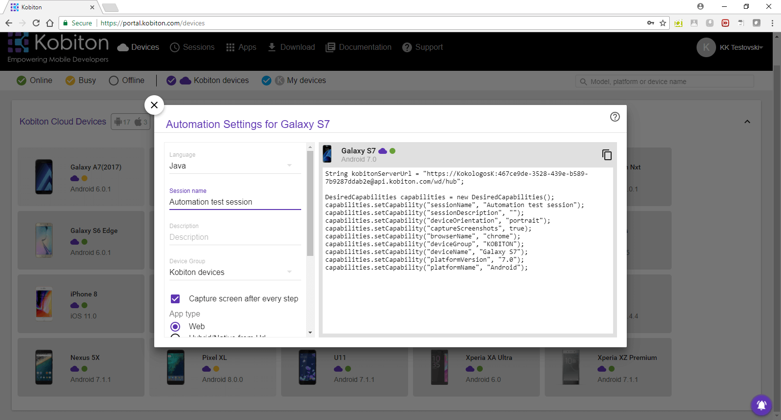781x420 pixels.
Task: Open the help question-mark icon in dialog
Action: (x=615, y=117)
